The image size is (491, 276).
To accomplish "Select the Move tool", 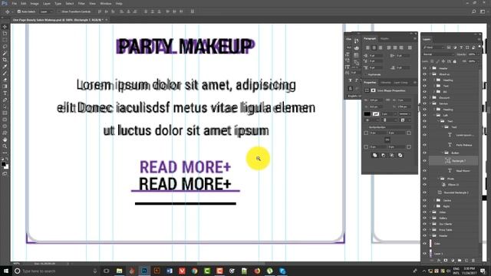I will [5, 27].
